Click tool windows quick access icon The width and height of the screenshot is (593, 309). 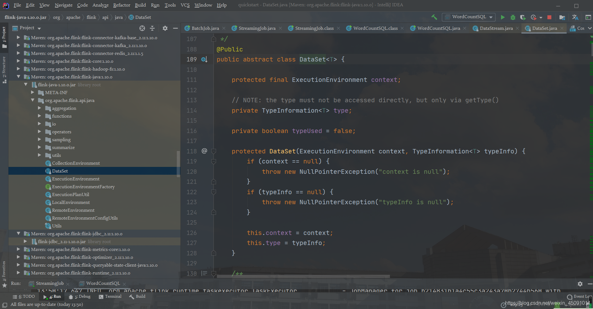pos(5,305)
